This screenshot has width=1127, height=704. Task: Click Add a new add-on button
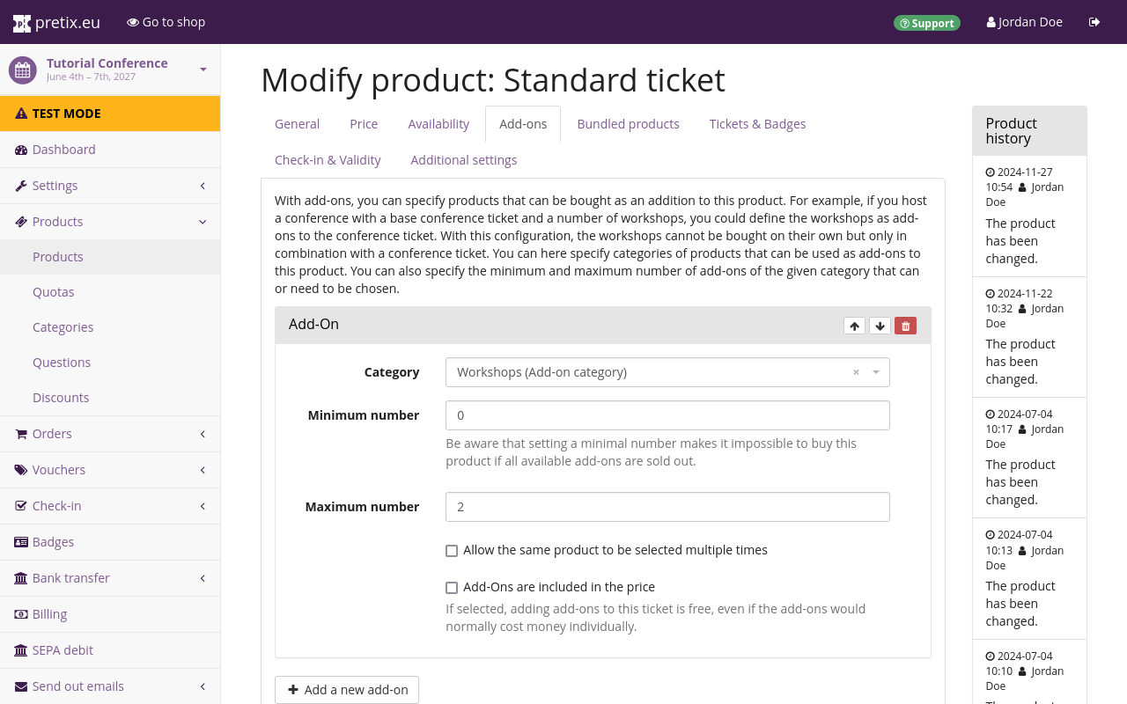coord(347,690)
